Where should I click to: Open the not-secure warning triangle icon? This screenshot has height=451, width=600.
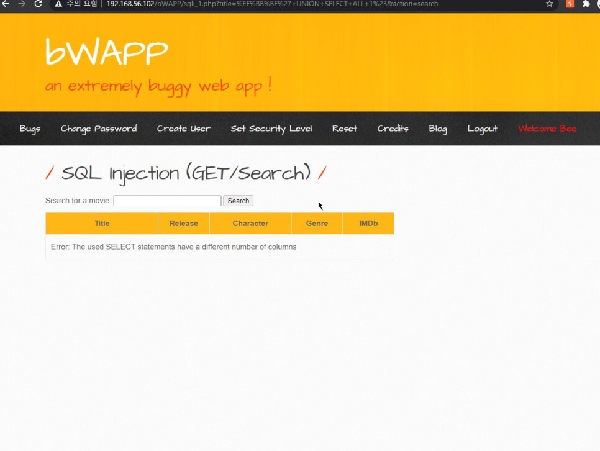[58, 4]
